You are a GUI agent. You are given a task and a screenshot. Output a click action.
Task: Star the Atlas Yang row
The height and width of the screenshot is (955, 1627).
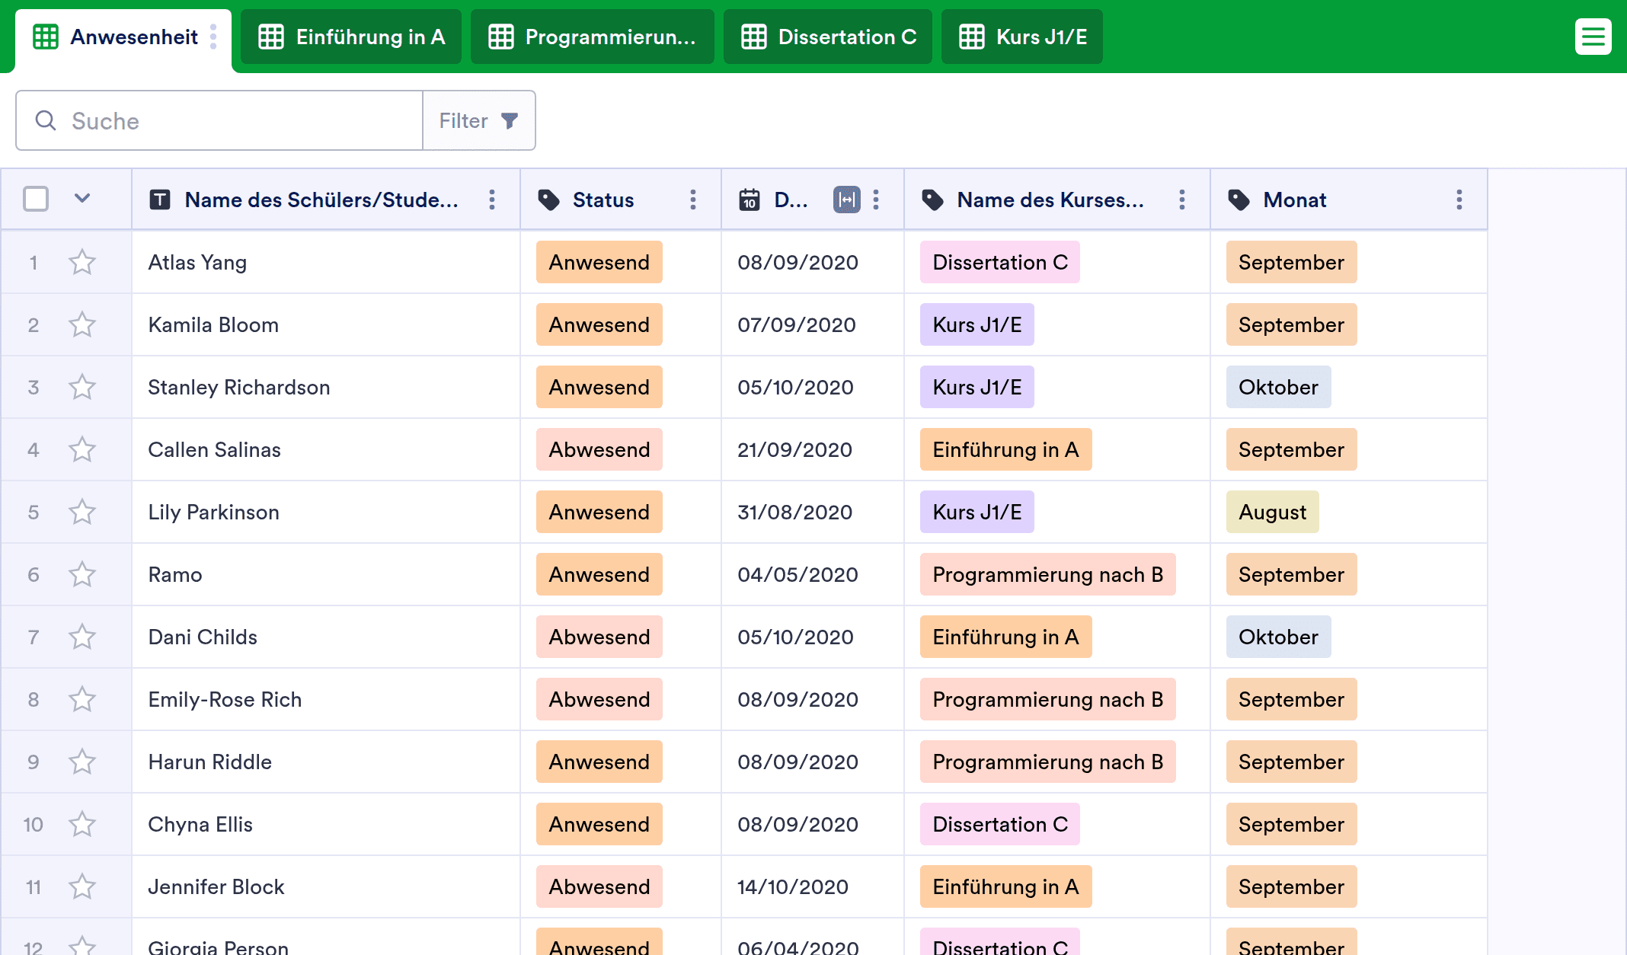[82, 262]
